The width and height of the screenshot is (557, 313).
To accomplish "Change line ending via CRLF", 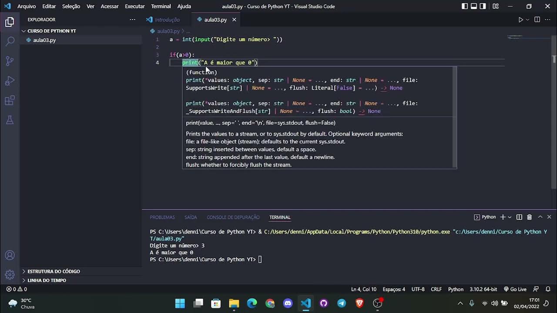I will point(436,289).
